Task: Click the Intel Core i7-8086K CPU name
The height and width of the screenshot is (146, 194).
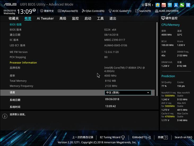Action: [x=124, y=69]
